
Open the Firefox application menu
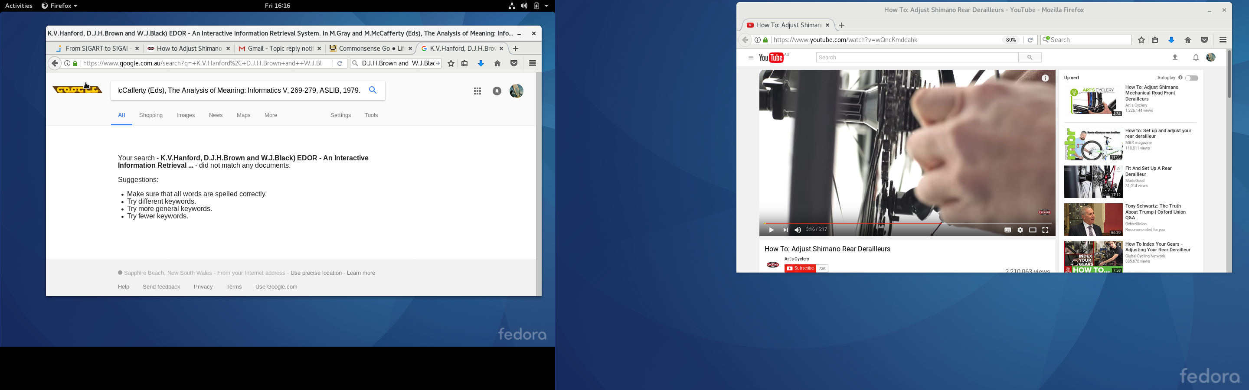point(533,63)
